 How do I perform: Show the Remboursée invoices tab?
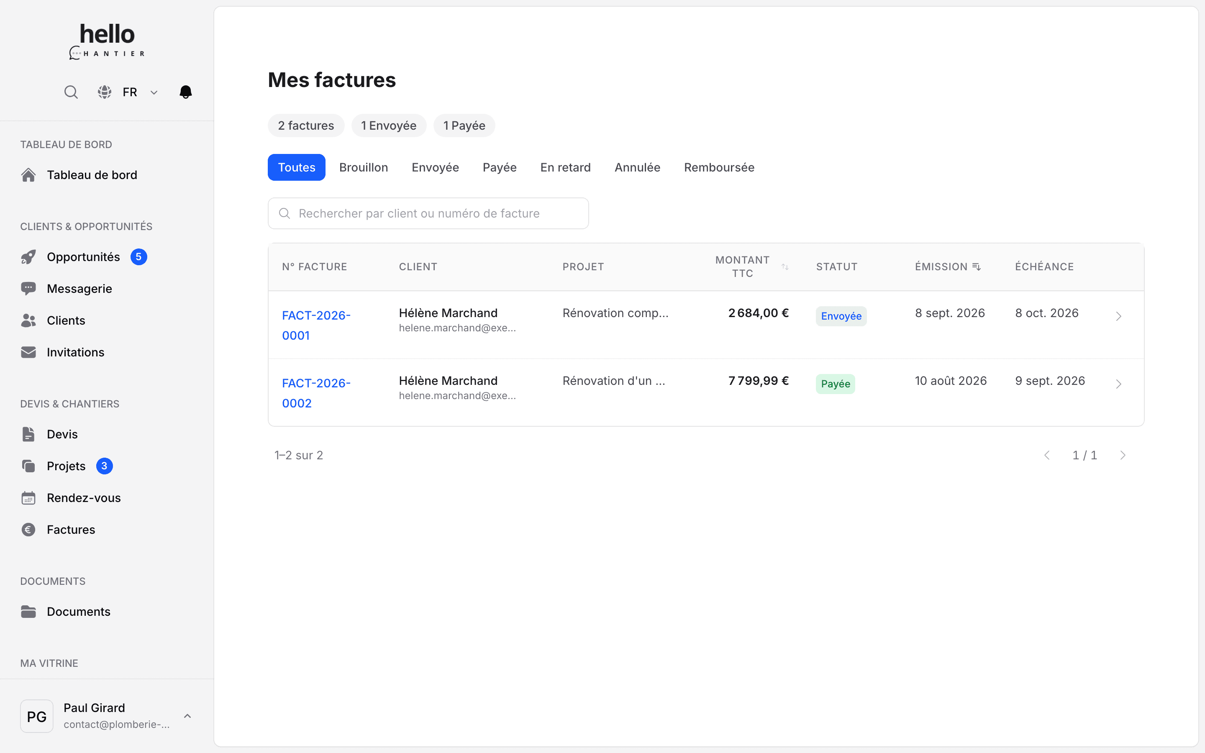719,167
